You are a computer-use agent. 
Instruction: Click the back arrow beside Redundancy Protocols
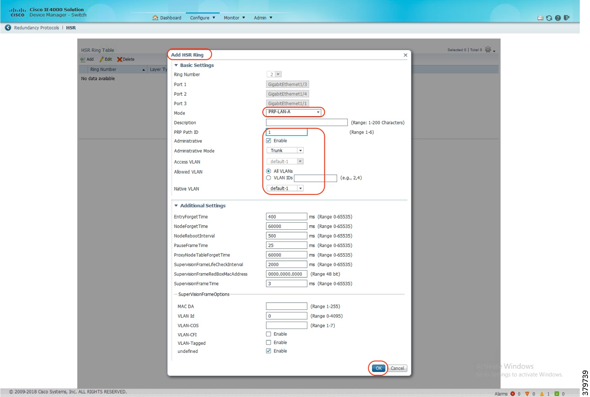click(8, 28)
